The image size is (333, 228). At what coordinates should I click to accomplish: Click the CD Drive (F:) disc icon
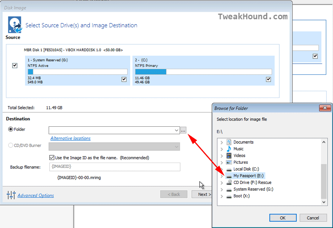[229, 182]
